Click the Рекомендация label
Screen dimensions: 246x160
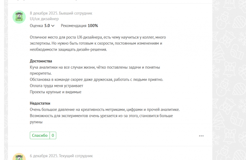tap(74, 26)
